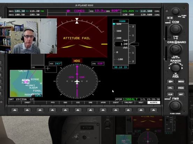Select the PFD softkey label

point(53,102)
